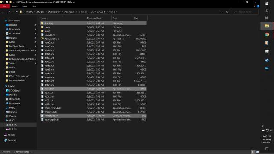
Task: Open the Explorer Help question mark
Action: click(258, 6)
